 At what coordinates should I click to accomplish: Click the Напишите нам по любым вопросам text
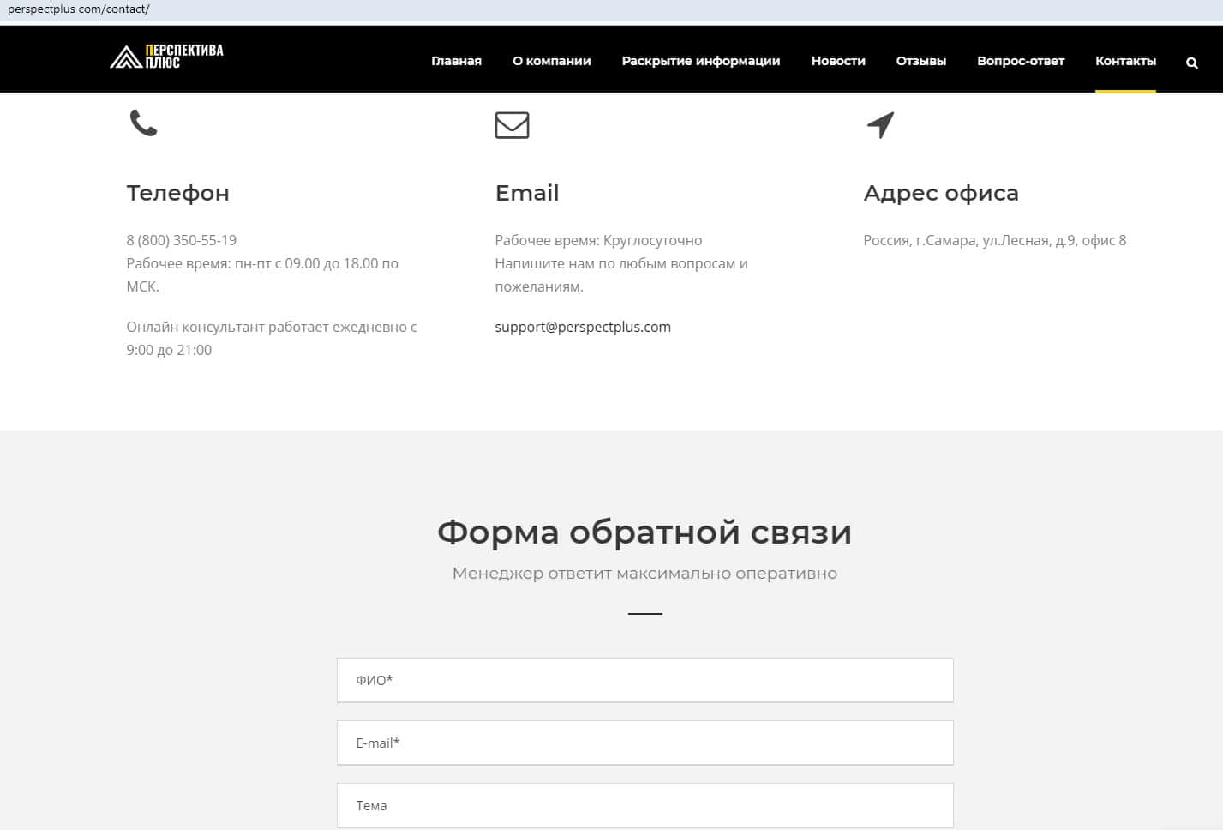[x=621, y=274]
